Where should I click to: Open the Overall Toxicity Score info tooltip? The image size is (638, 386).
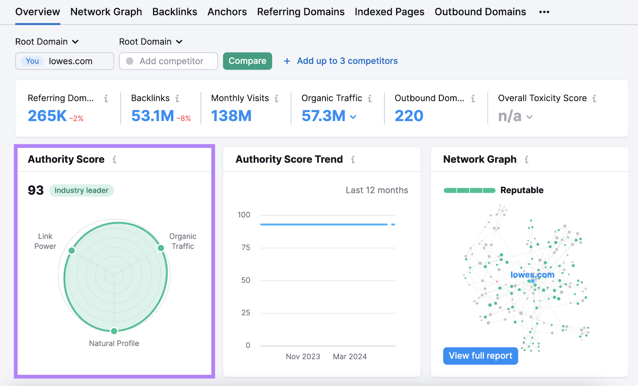click(x=595, y=98)
